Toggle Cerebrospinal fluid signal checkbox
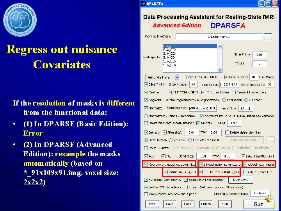This screenshot has width=281, height=211. pyautogui.click(x=201, y=172)
